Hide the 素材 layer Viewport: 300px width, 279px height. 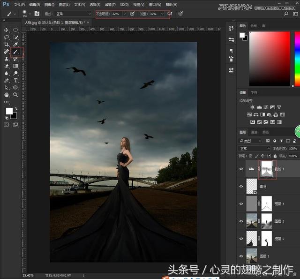click(242, 186)
